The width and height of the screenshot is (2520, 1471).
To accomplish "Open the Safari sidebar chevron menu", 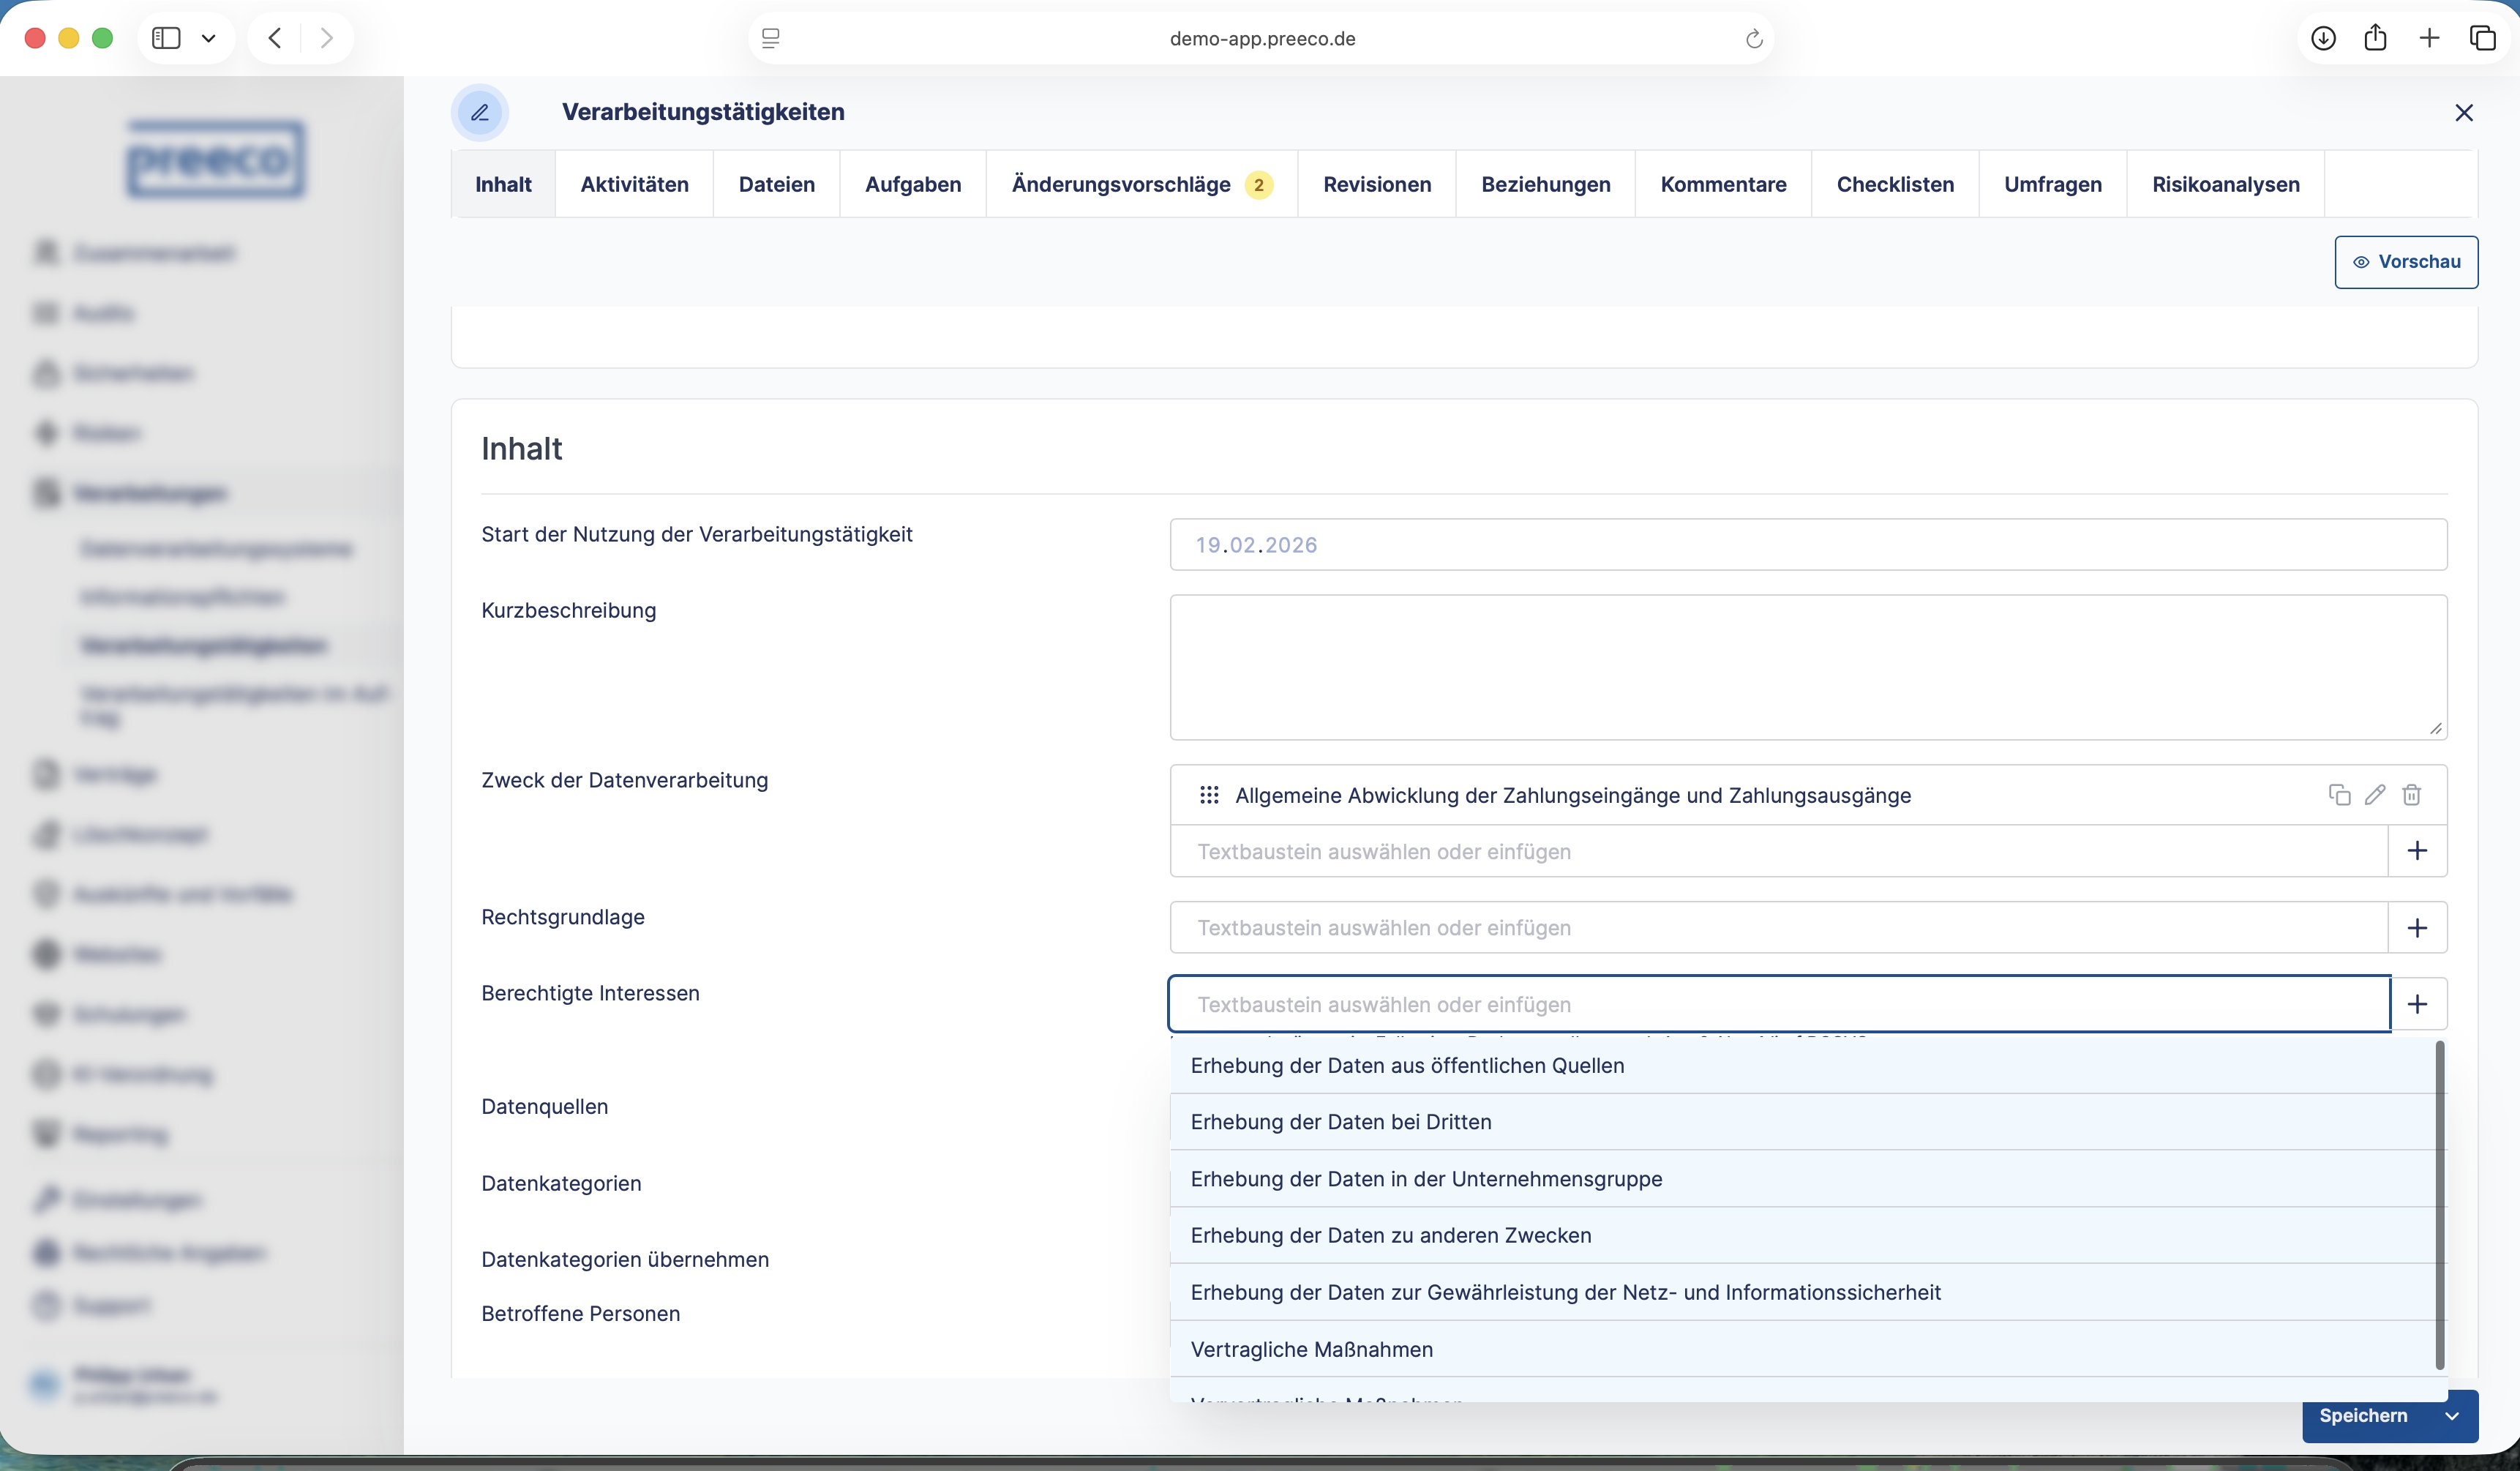I will [208, 38].
